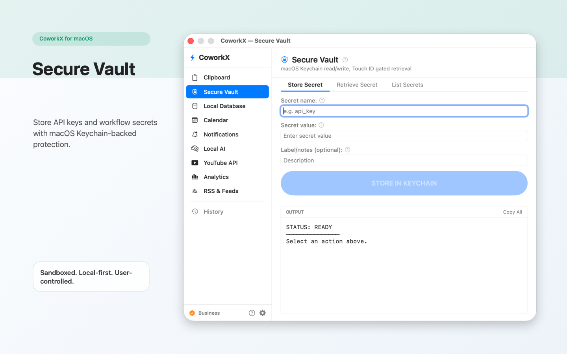Click 'Select an action above.' output text
567x354 pixels.
(x=326, y=241)
